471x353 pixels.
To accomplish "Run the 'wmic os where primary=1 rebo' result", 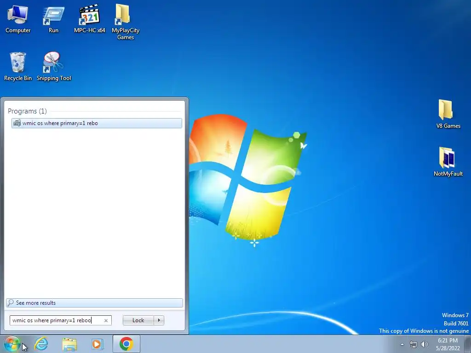I will coord(97,123).
